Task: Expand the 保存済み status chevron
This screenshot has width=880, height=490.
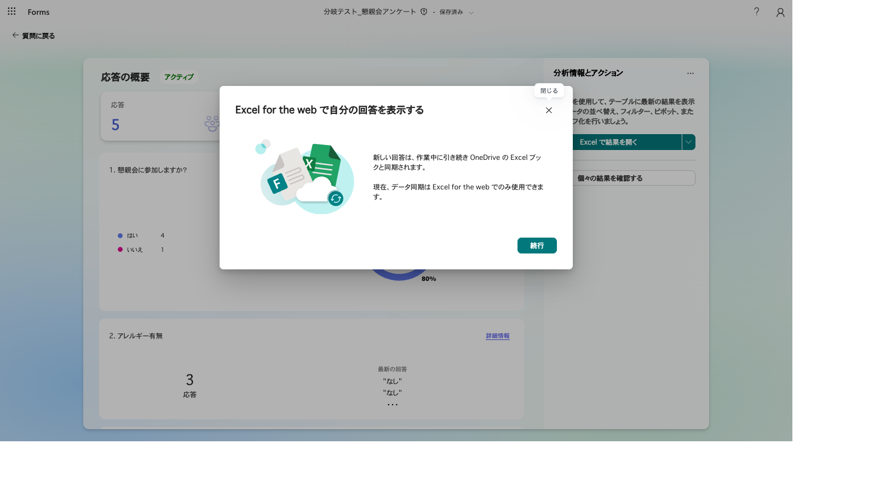Action: click(471, 12)
